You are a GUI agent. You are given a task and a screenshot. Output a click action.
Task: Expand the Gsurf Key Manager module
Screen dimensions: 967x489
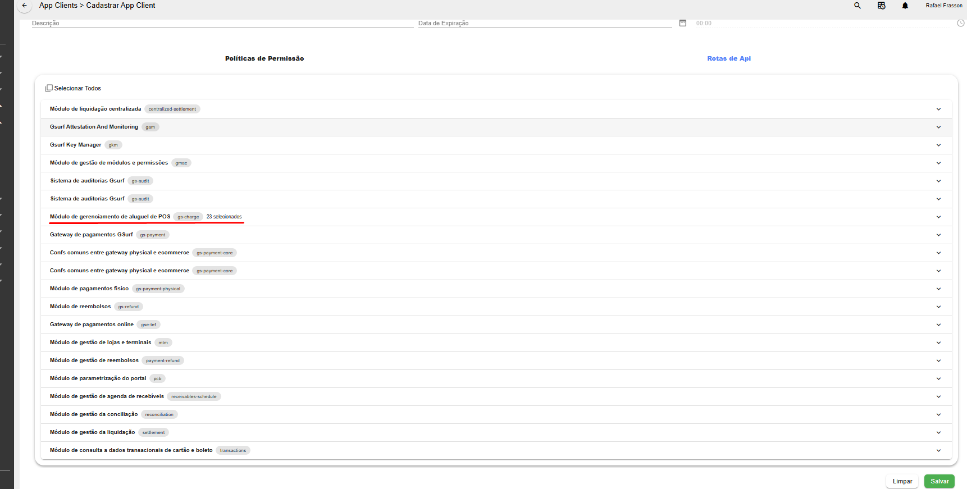(x=938, y=145)
